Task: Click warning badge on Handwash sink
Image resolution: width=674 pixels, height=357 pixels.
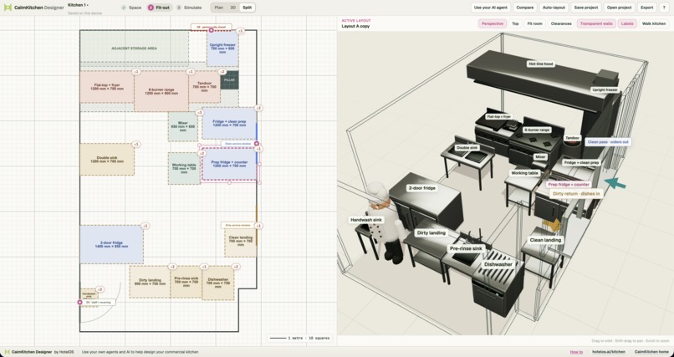Action: coord(100,289)
